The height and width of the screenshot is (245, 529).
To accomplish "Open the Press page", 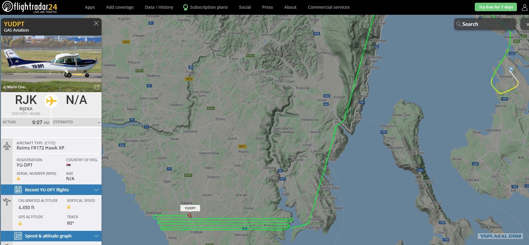I will 268,7.
